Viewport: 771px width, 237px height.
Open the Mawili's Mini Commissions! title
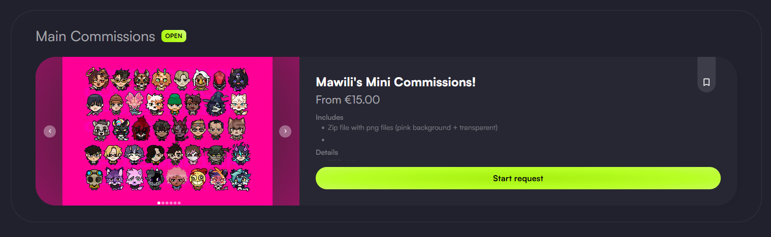click(x=395, y=82)
